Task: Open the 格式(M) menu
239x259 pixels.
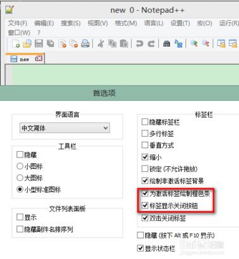Action: [126, 23]
